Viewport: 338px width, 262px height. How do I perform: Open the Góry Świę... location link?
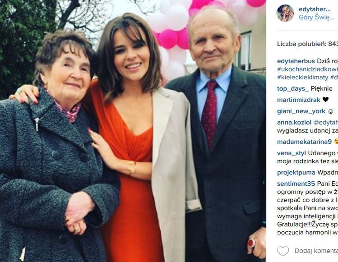click(x=316, y=18)
